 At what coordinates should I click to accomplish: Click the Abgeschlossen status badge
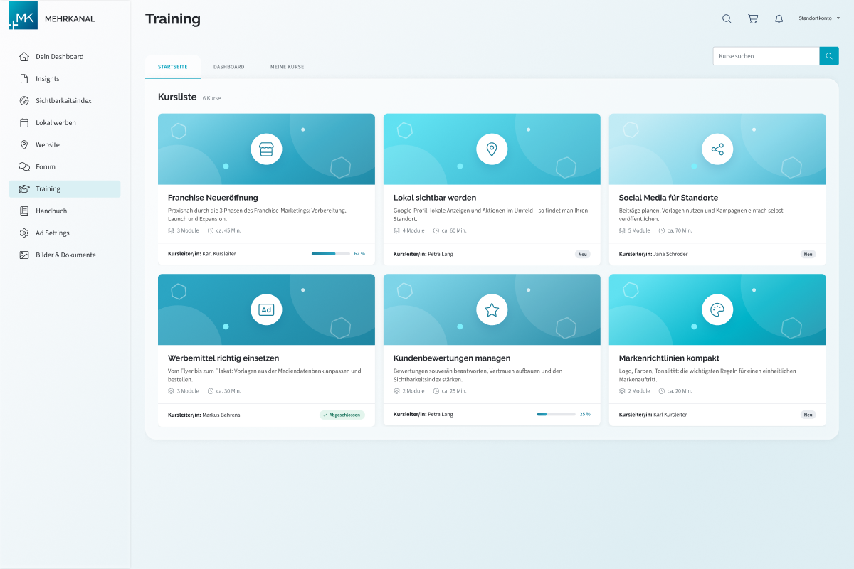[x=342, y=415]
